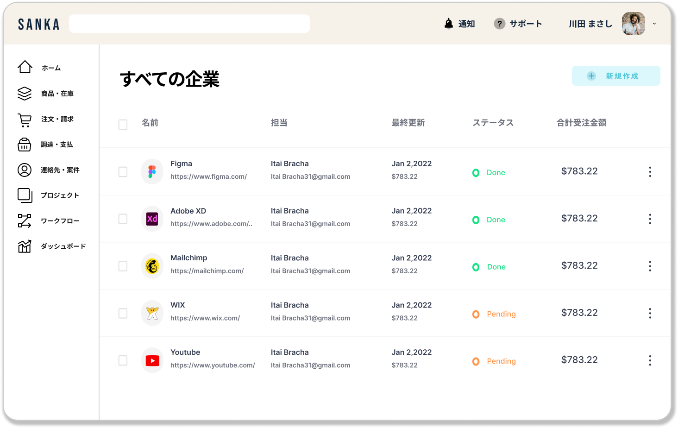Click the search input field in header

click(x=189, y=24)
